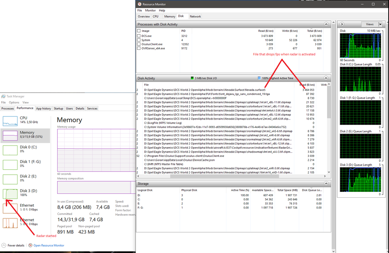Select the first Ethernet adapter item
This screenshot has width=389, height=253.
26,208
